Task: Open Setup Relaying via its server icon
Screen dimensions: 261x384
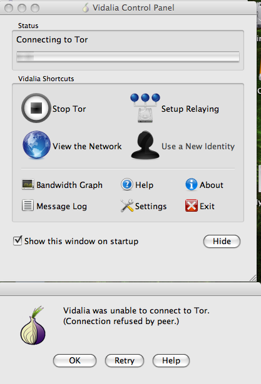Action: click(145, 108)
